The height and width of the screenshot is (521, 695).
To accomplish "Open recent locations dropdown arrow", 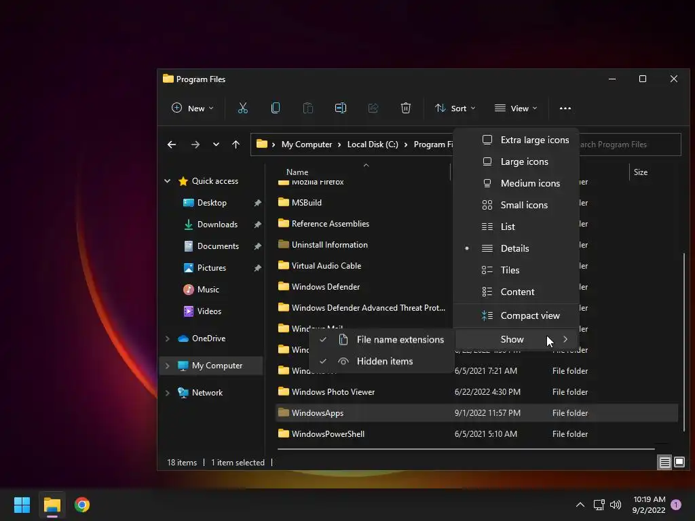I will pos(216,144).
